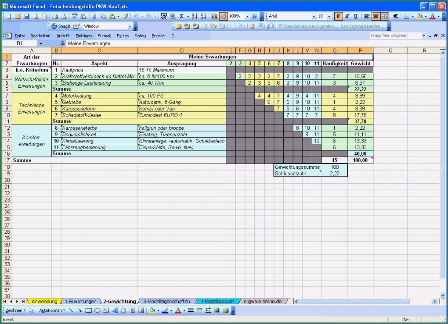Image resolution: width=448 pixels, height=324 pixels.
Task: Open the Zoom level dropdown
Action: pos(247,16)
